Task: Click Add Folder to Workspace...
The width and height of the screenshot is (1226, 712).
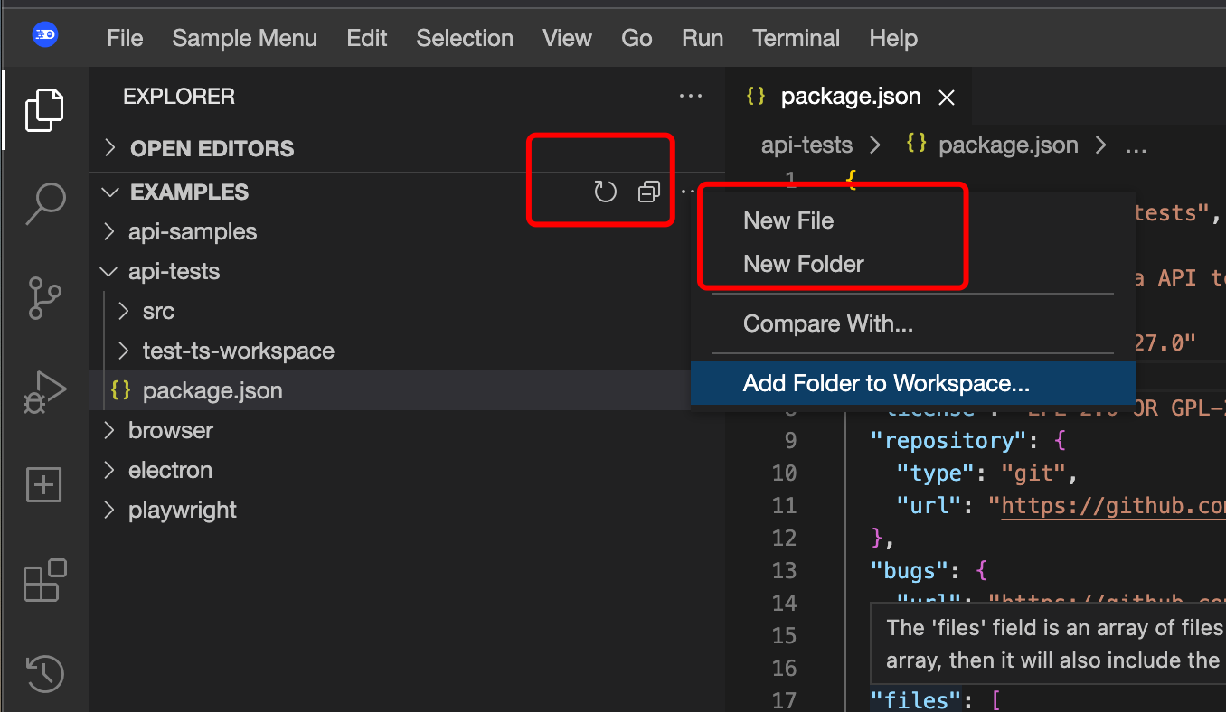Action: (886, 382)
